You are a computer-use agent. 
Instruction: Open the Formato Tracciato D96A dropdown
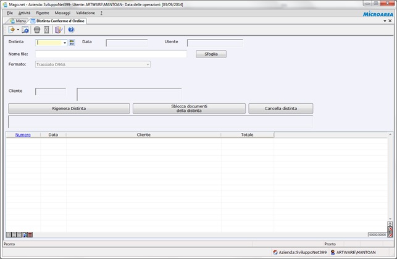tap(148, 64)
